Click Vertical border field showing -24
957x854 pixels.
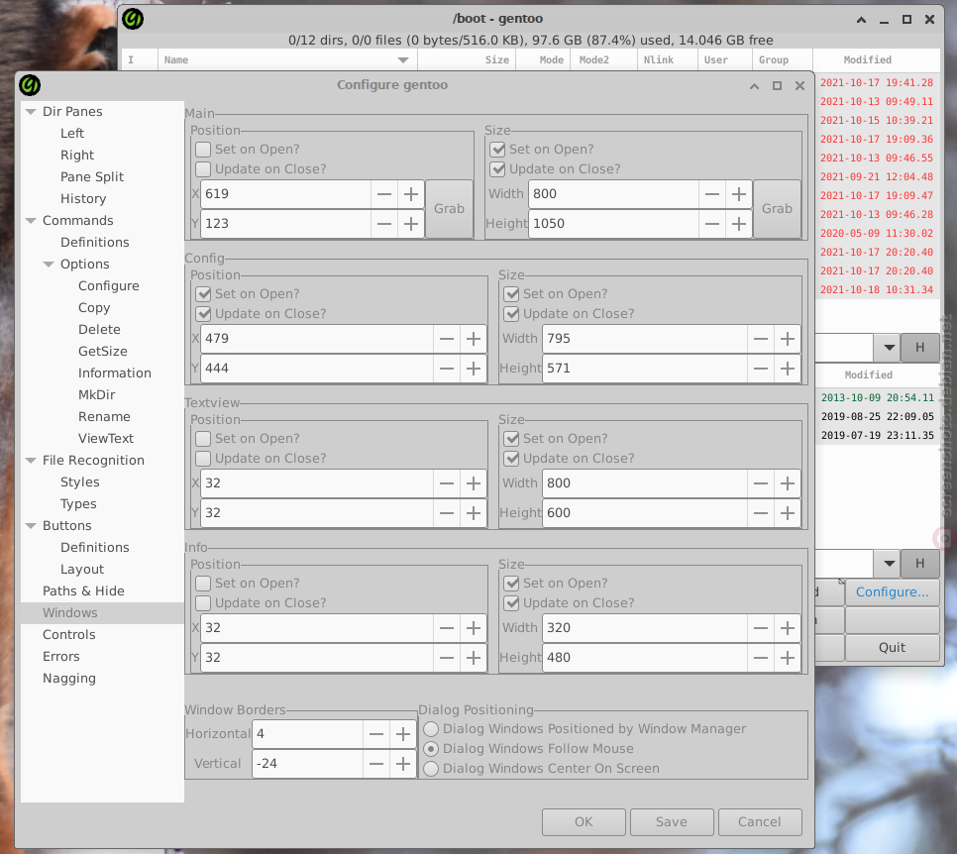[x=307, y=764]
